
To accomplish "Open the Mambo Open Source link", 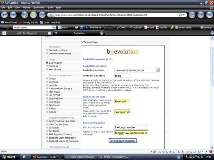I will tap(60, 88).
